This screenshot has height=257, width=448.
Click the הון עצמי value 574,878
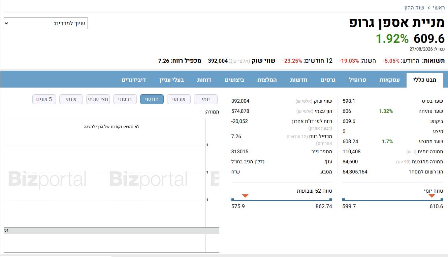pyautogui.click(x=241, y=111)
